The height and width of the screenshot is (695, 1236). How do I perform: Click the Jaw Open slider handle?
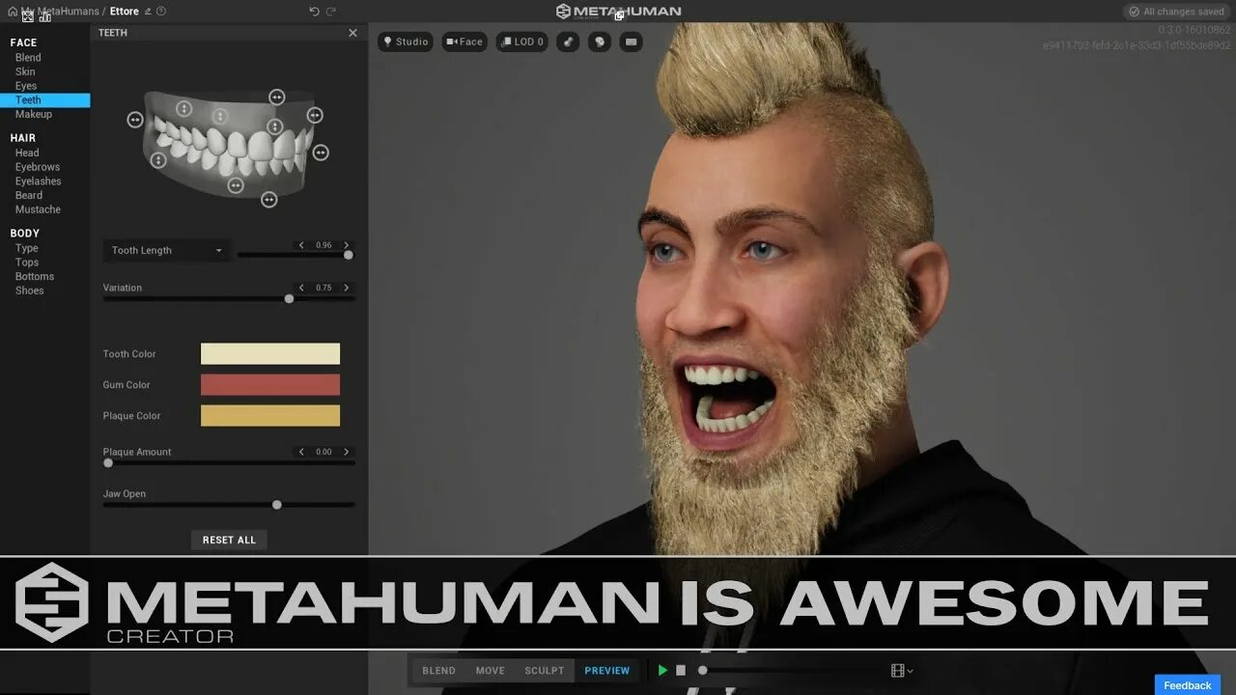[x=277, y=505]
